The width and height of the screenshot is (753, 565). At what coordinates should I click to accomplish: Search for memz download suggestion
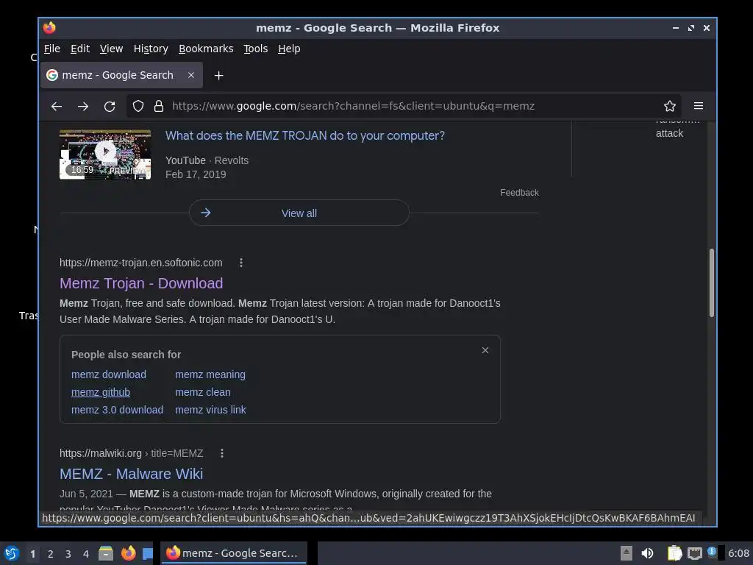tap(109, 374)
